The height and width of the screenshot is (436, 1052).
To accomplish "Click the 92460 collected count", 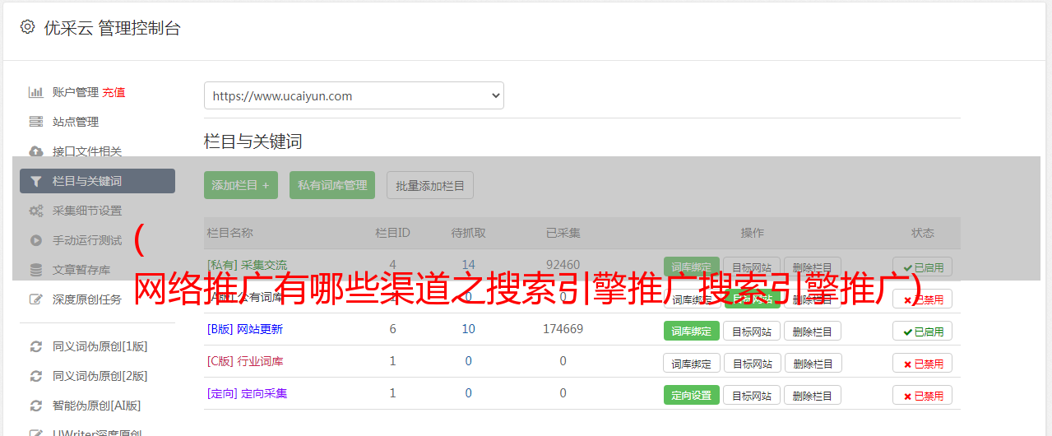I will click(x=563, y=265).
